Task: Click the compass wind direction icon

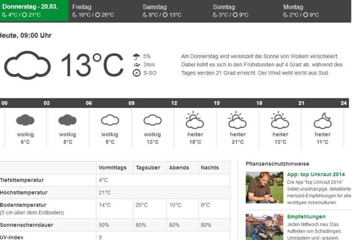Action: [136, 73]
